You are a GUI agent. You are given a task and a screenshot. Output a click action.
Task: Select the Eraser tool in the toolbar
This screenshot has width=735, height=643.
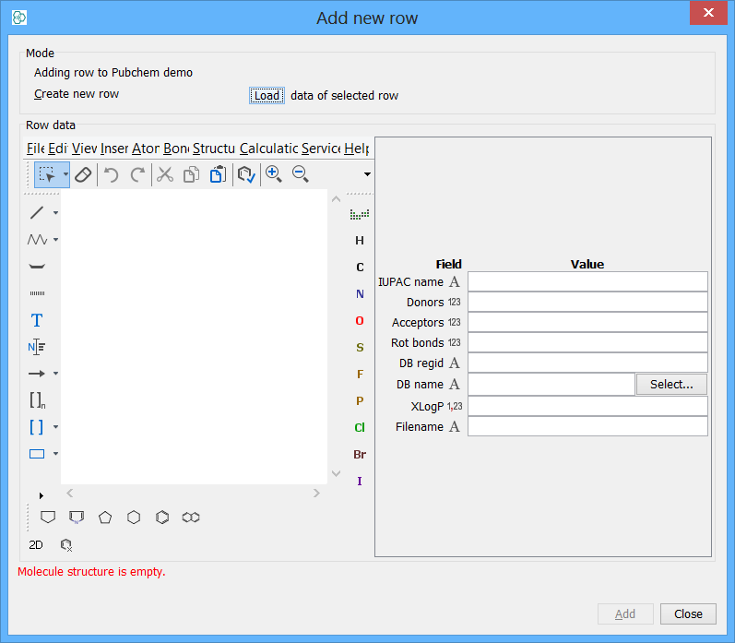point(83,174)
